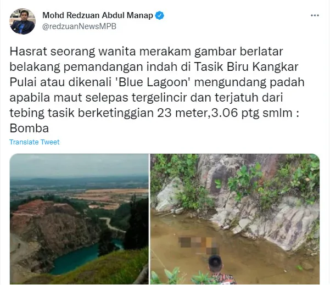Open Mohd Redzuan's profile avatar picture

23,21
